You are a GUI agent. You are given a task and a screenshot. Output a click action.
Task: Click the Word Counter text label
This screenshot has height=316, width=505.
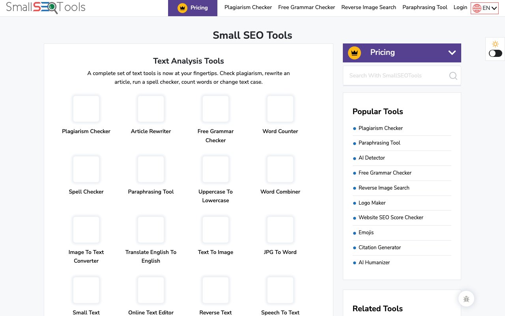point(280,131)
